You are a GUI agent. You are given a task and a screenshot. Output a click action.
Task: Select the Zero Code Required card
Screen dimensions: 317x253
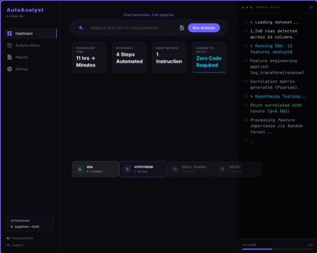[209, 58]
